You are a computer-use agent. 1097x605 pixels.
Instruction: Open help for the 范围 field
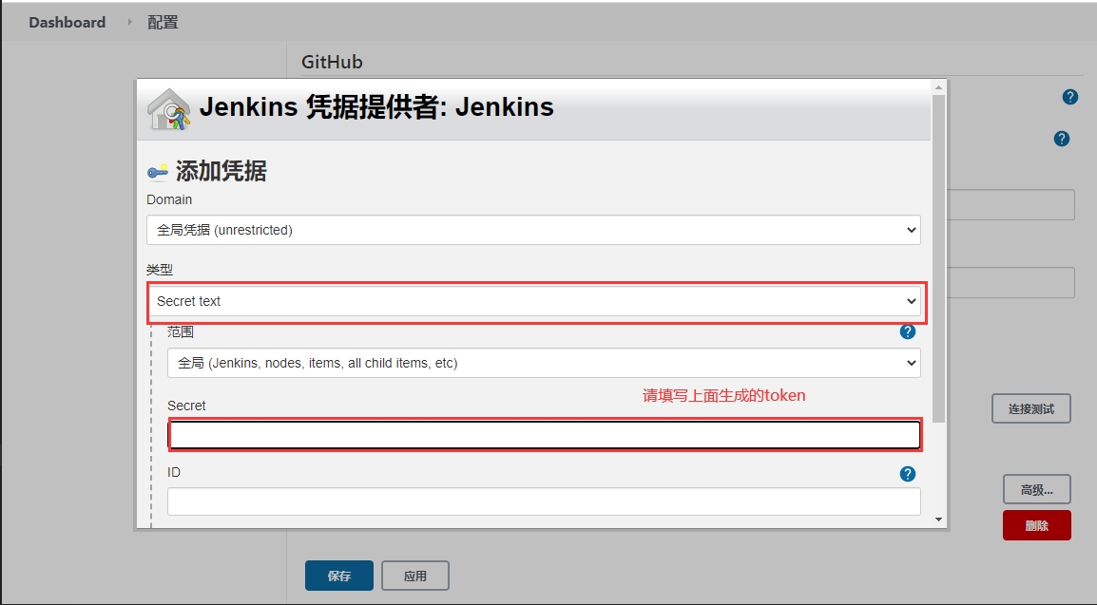[907, 331]
